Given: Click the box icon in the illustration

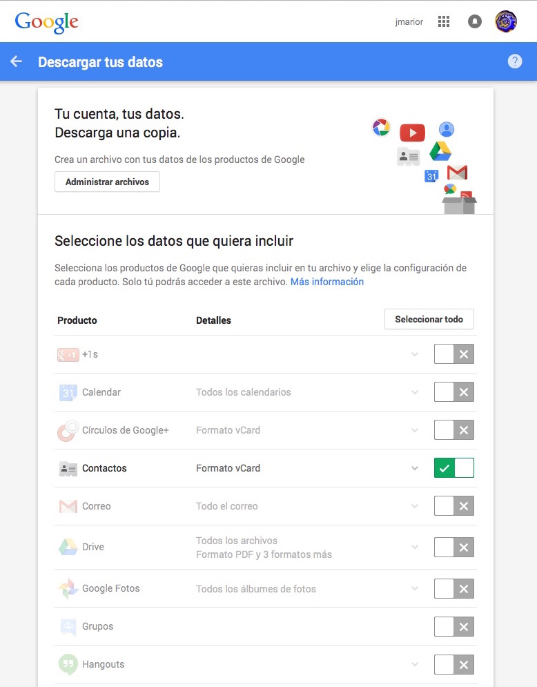Looking at the screenshot, I should click(x=459, y=205).
